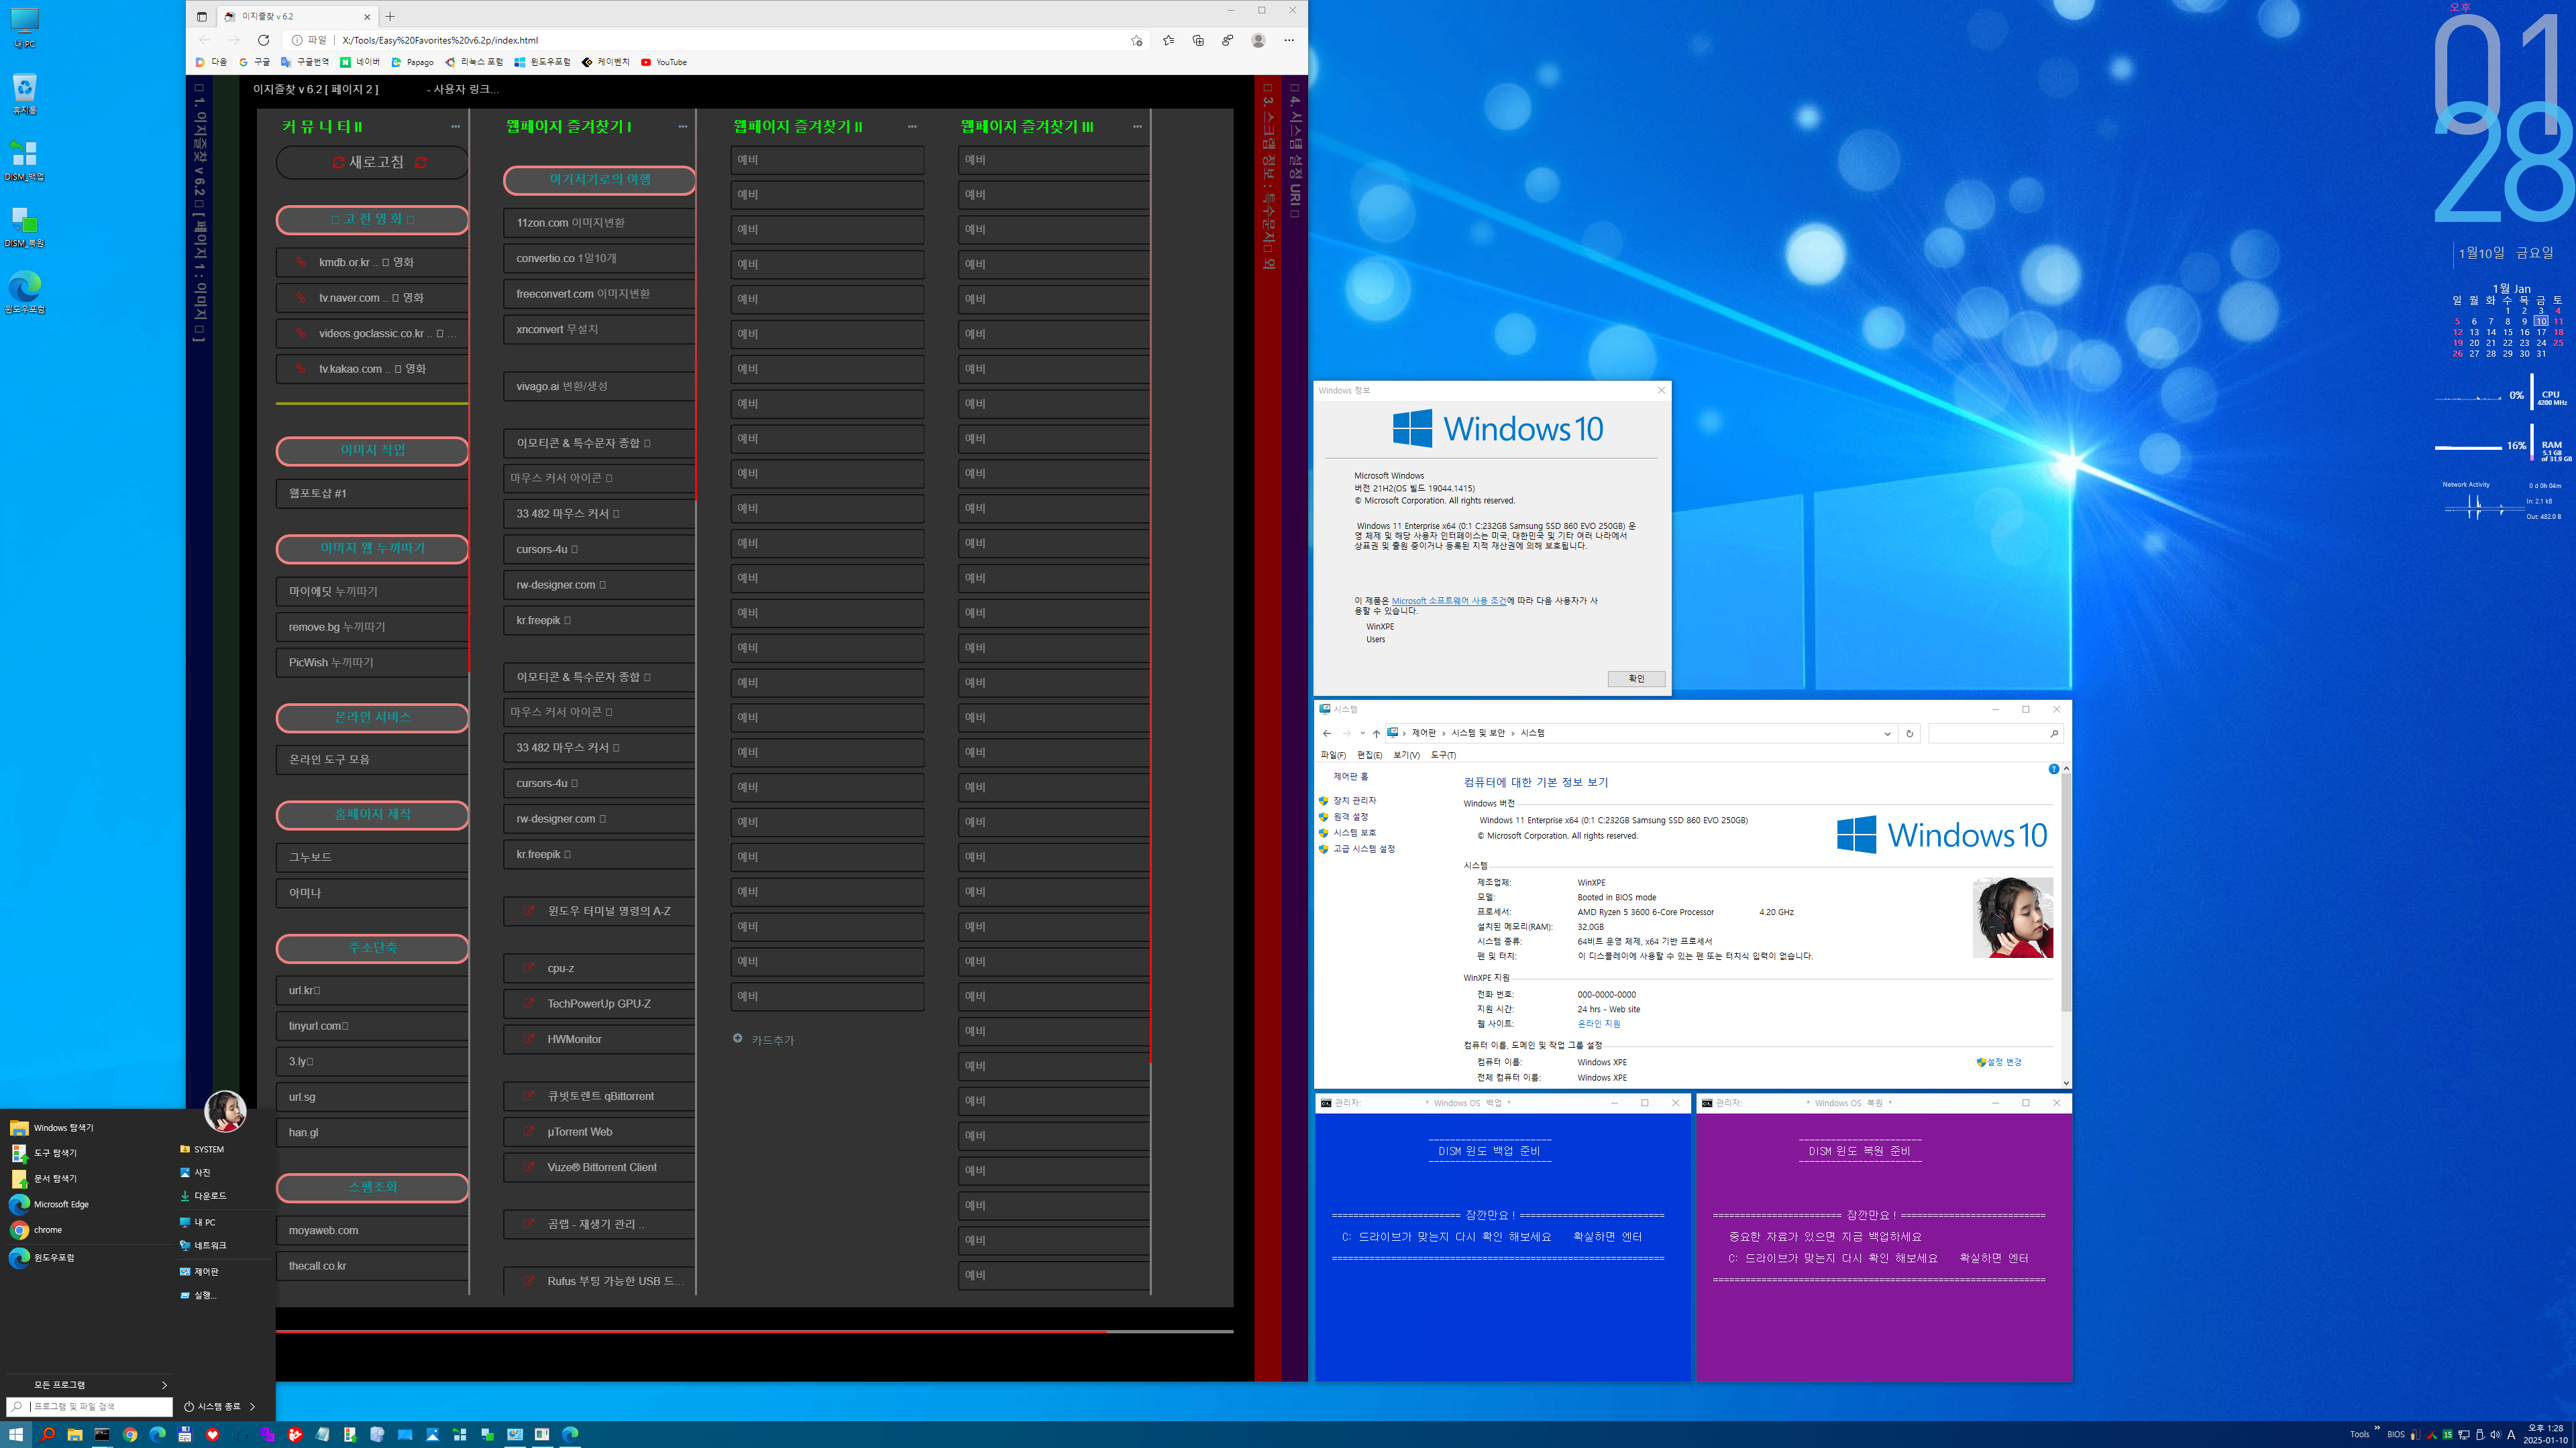
Task: Open TechPowerUp GPU-Z link
Action: pos(599,1004)
